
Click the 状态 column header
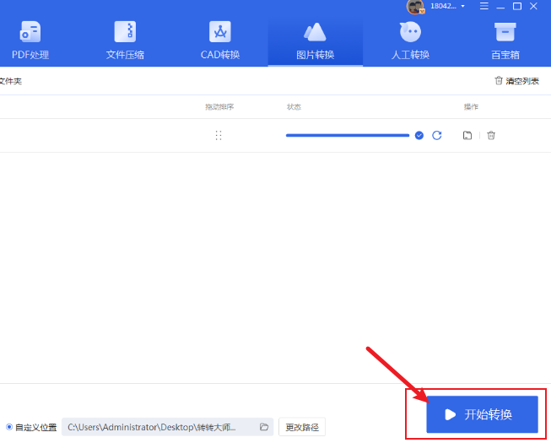294,107
